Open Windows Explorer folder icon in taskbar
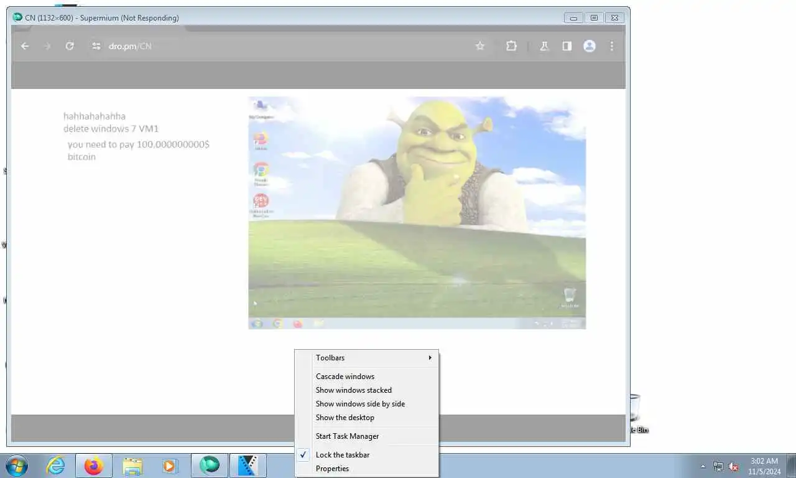The width and height of the screenshot is (796, 478). (x=132, y=466)
